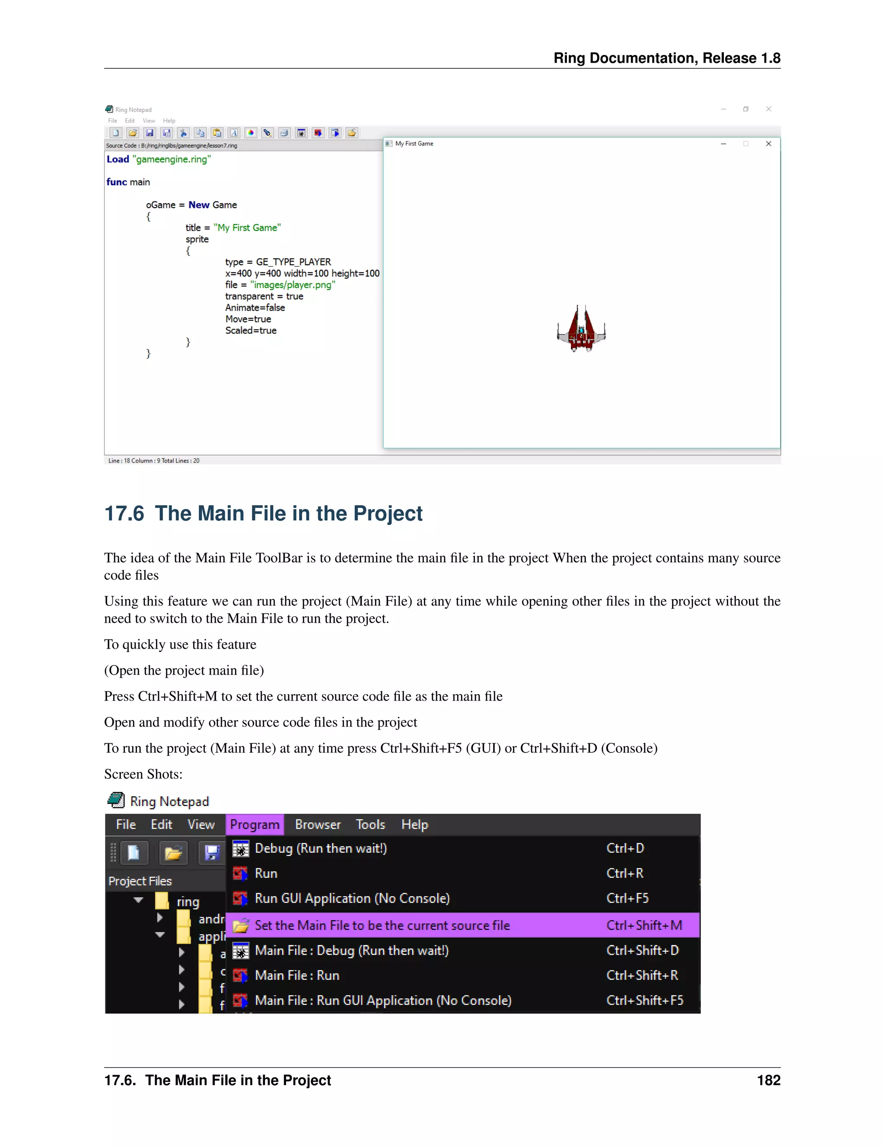This screenshot has width=885, height=1146.
Task: Click the Debug bug icon in top toolbar
Action: 301,133
